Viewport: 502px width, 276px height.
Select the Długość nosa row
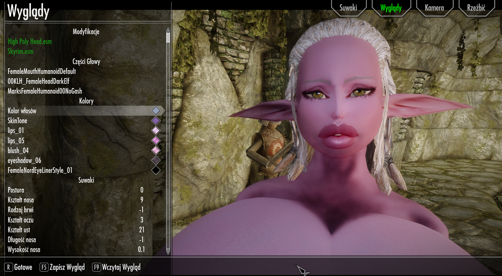point(84,240)
